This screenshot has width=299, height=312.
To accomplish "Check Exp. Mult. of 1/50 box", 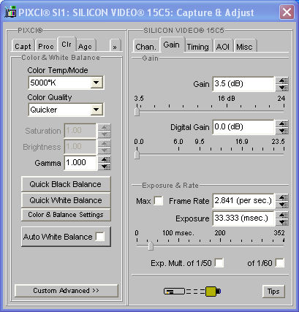I will point(219,263).
